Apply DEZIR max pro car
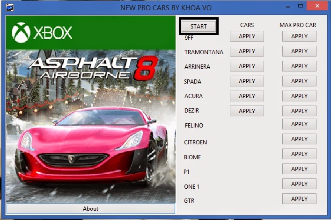The image size is (331, 220). click(x=299, y=111)
